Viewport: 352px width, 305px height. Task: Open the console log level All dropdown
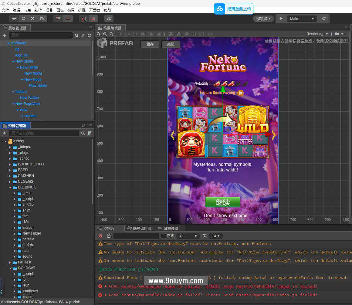pyautogui.click(x=188, y=236)
